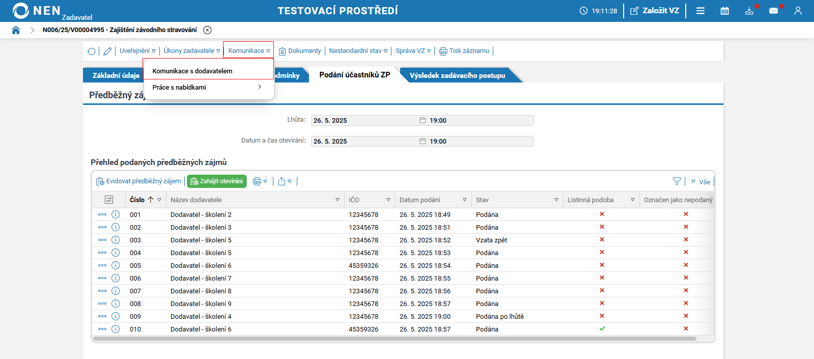Click the edit pencil icon
814x359 pixels.
tap(107, 51)
